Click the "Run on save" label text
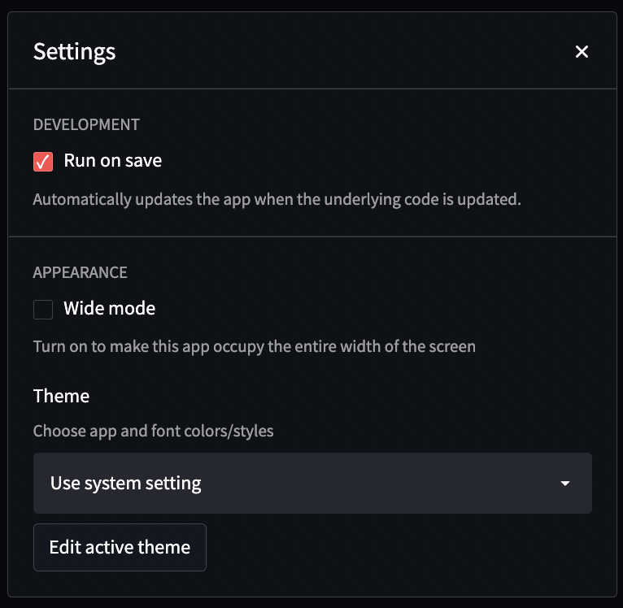 112,161
